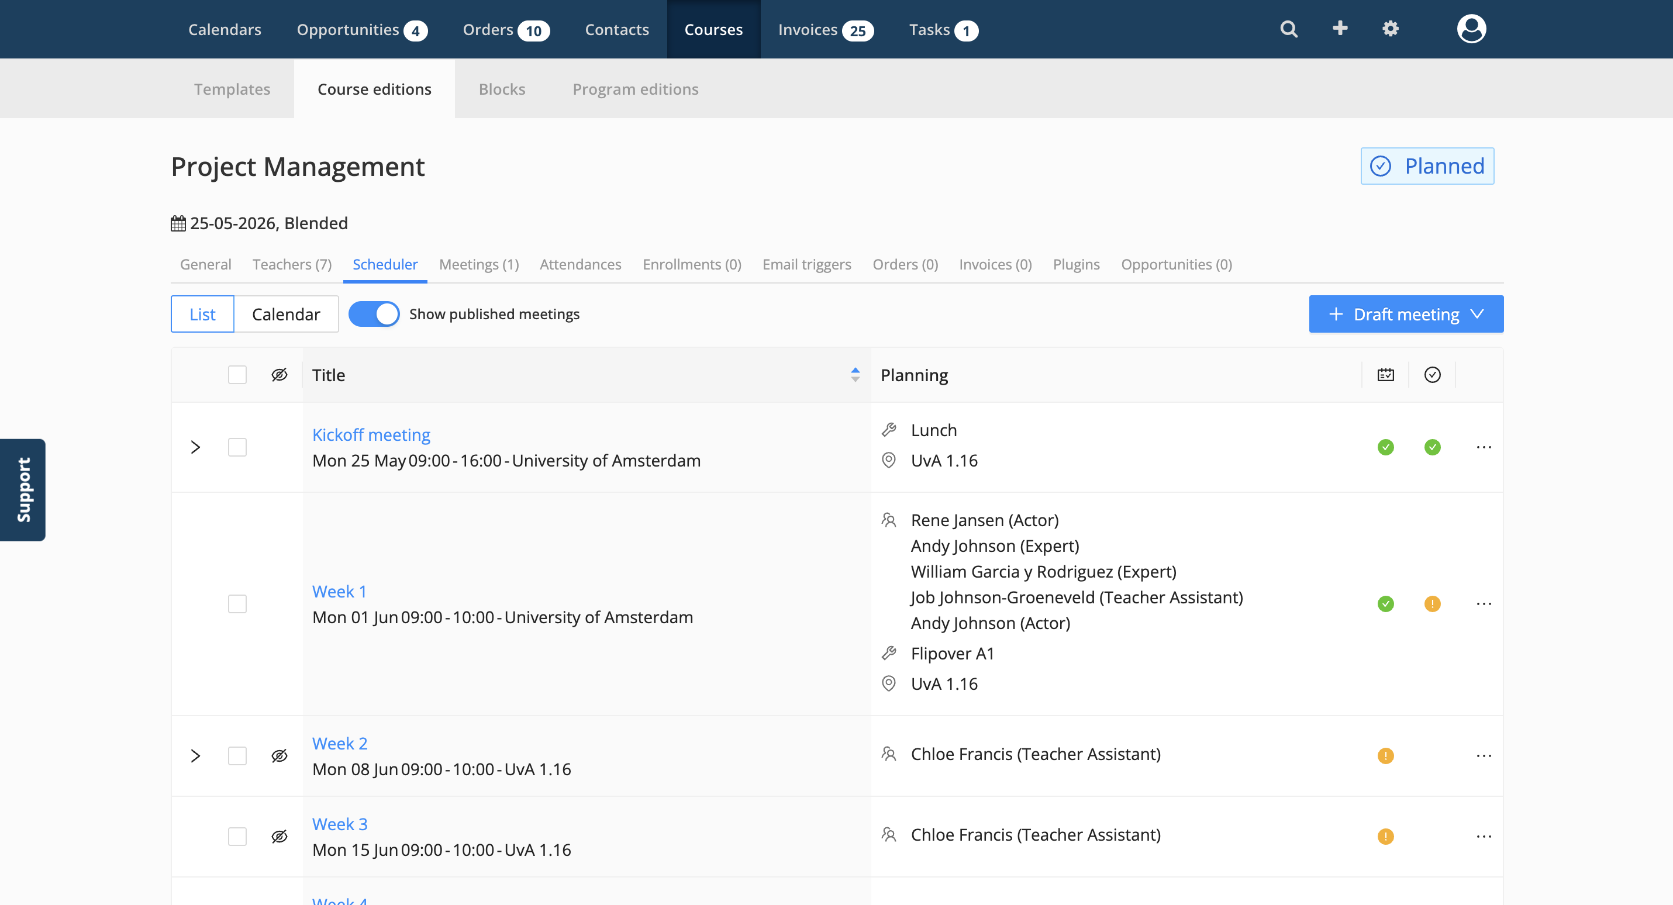Click the wrench icon beside Lunch

[x=888, y=430]
